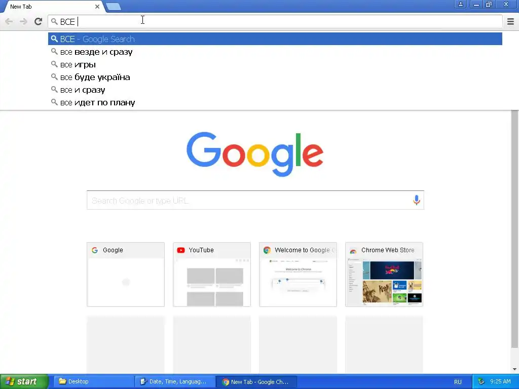Screen dimensions: 519x389
Task: Click the New Tab - Google Chrome taskbar button
Action: [256, 382]
